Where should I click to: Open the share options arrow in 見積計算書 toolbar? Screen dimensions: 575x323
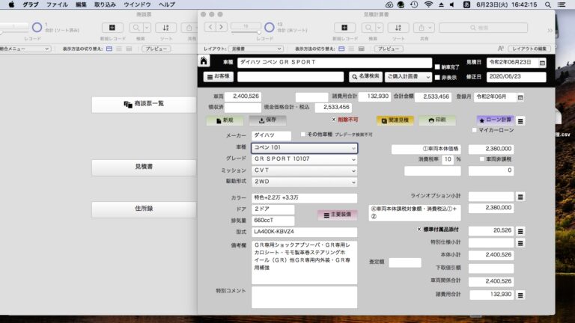[x=431, y=28]
